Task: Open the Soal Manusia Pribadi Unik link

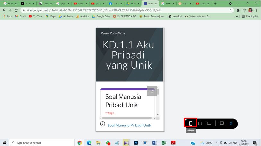Action: (129, 125)
